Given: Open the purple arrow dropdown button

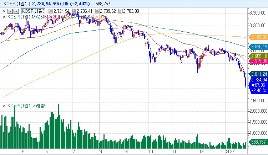Looking at the screenshot, I should coord(16,11).
